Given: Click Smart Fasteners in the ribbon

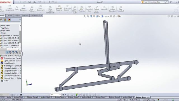Looking at the screenshot, I should pos(32,9).
